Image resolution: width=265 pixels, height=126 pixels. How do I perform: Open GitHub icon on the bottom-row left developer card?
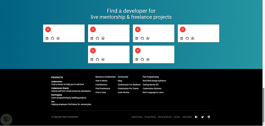pyautogui.click(x=97, y=59)
